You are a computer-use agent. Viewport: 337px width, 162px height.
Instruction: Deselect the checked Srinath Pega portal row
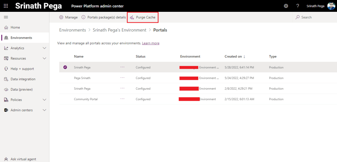pyautogui.click(x=65, y=67)
